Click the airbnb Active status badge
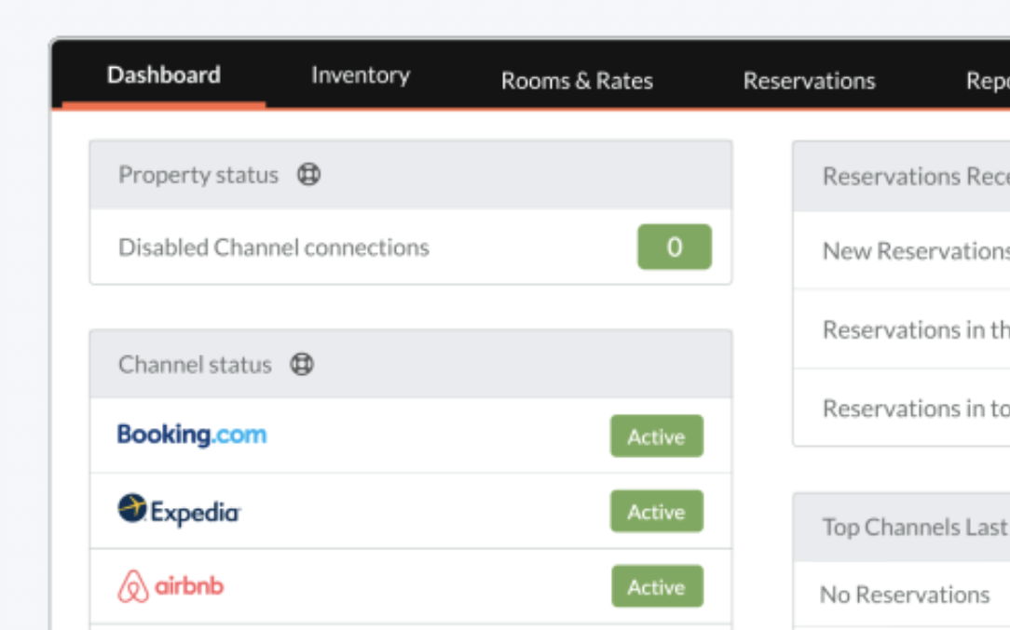This screenshot has width=1010, height=630. pos(657,587)
